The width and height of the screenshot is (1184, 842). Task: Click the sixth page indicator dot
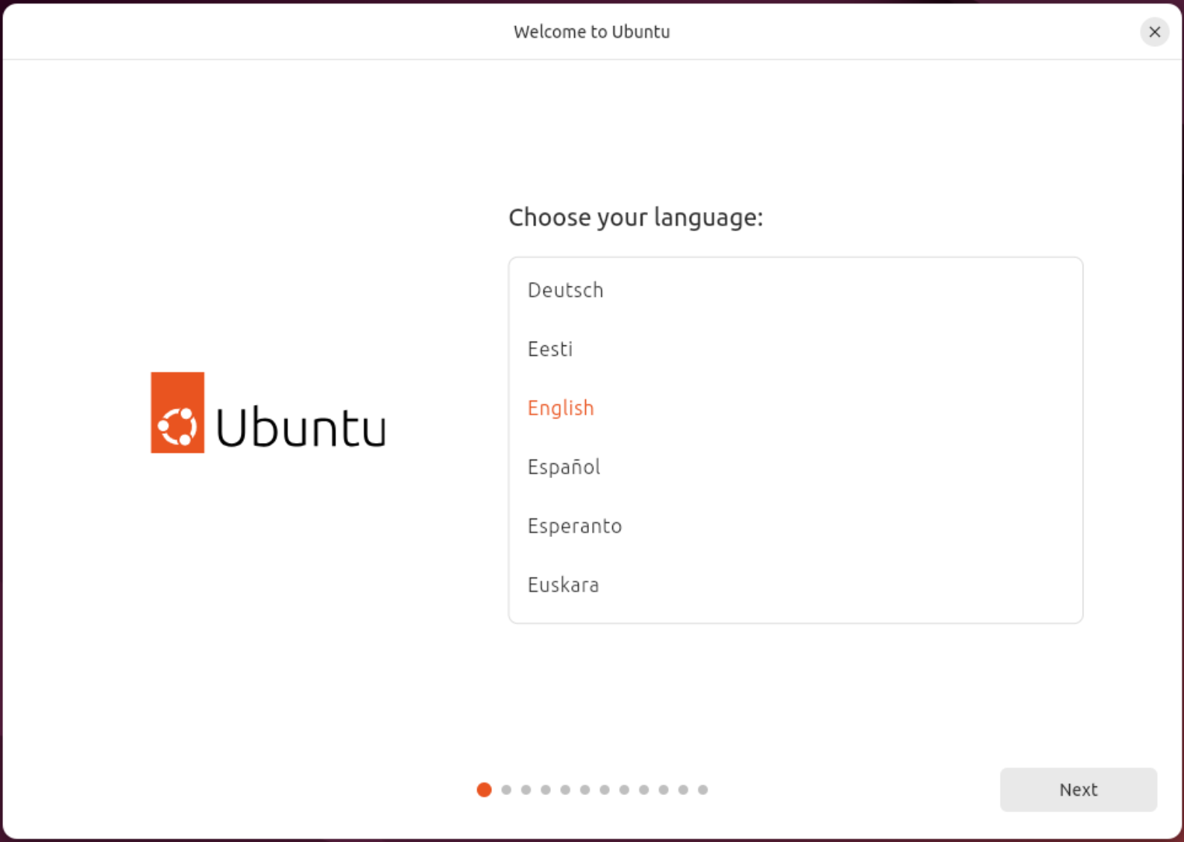click(x=585, y=790)
